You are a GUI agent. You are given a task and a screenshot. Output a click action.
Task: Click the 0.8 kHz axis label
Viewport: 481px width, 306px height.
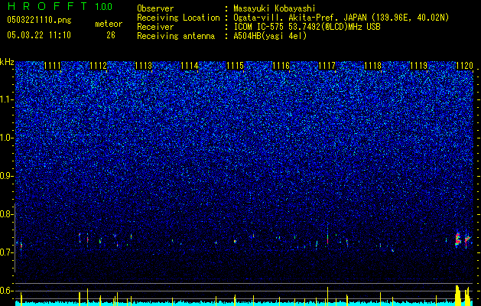click(x=7, y=214)
